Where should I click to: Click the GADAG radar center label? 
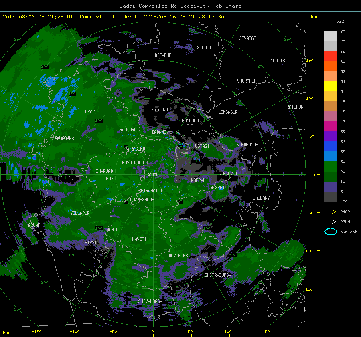[152, 175]
